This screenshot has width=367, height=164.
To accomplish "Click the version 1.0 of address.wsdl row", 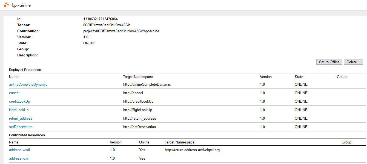I will [112, 150].
